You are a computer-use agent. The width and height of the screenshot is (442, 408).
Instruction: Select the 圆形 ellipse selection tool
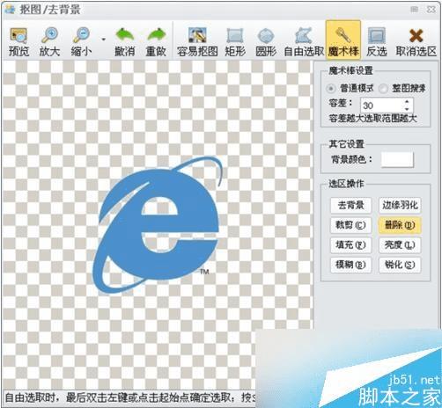click(266, 41)
